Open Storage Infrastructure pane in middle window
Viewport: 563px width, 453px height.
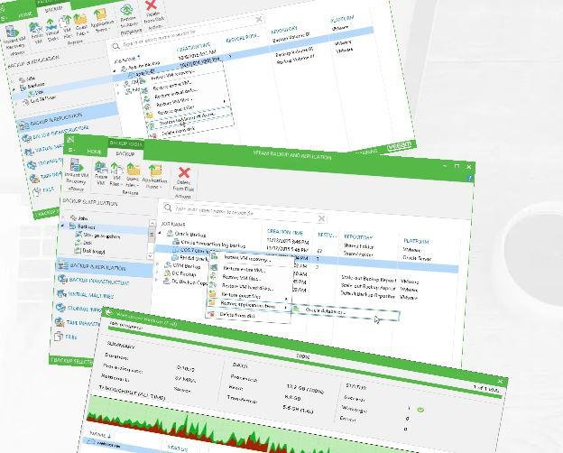click(x=79, y=309)
